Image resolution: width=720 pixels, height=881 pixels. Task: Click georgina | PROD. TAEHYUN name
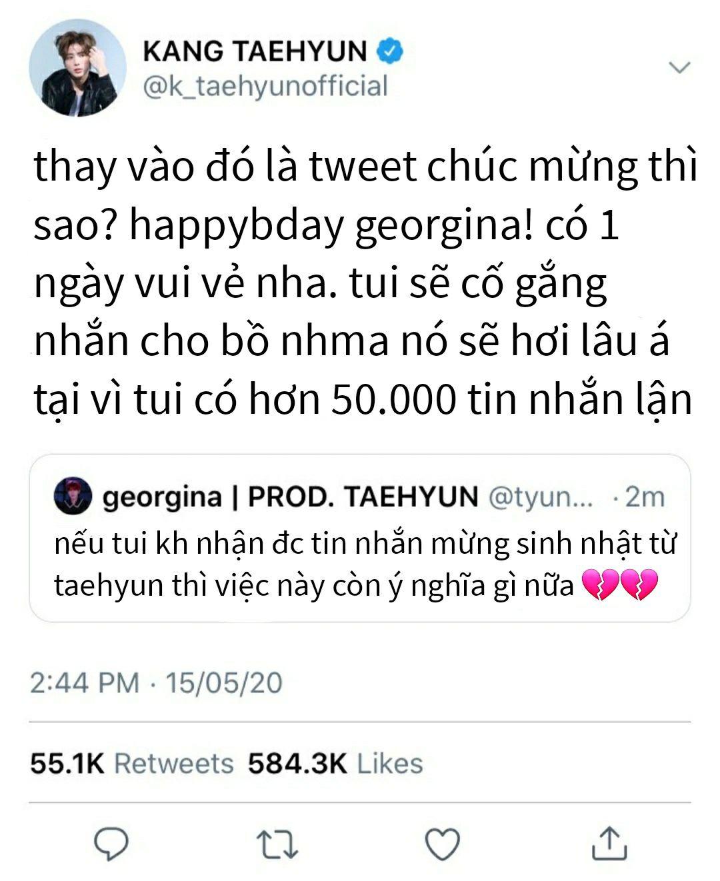pyautogui.click(x=291, y=496)
